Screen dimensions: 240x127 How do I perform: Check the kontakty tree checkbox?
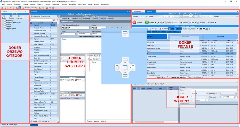[x=5, y=21]
